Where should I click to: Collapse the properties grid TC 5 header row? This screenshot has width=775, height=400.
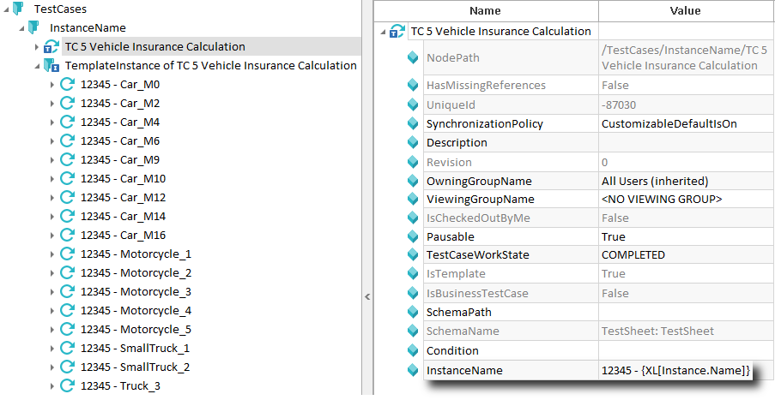click(x=383, y=32)
